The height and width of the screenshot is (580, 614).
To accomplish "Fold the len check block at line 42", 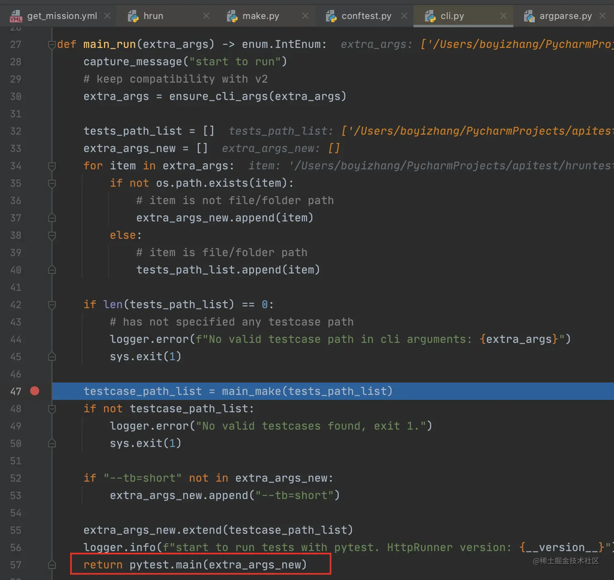I will (52, 305).
